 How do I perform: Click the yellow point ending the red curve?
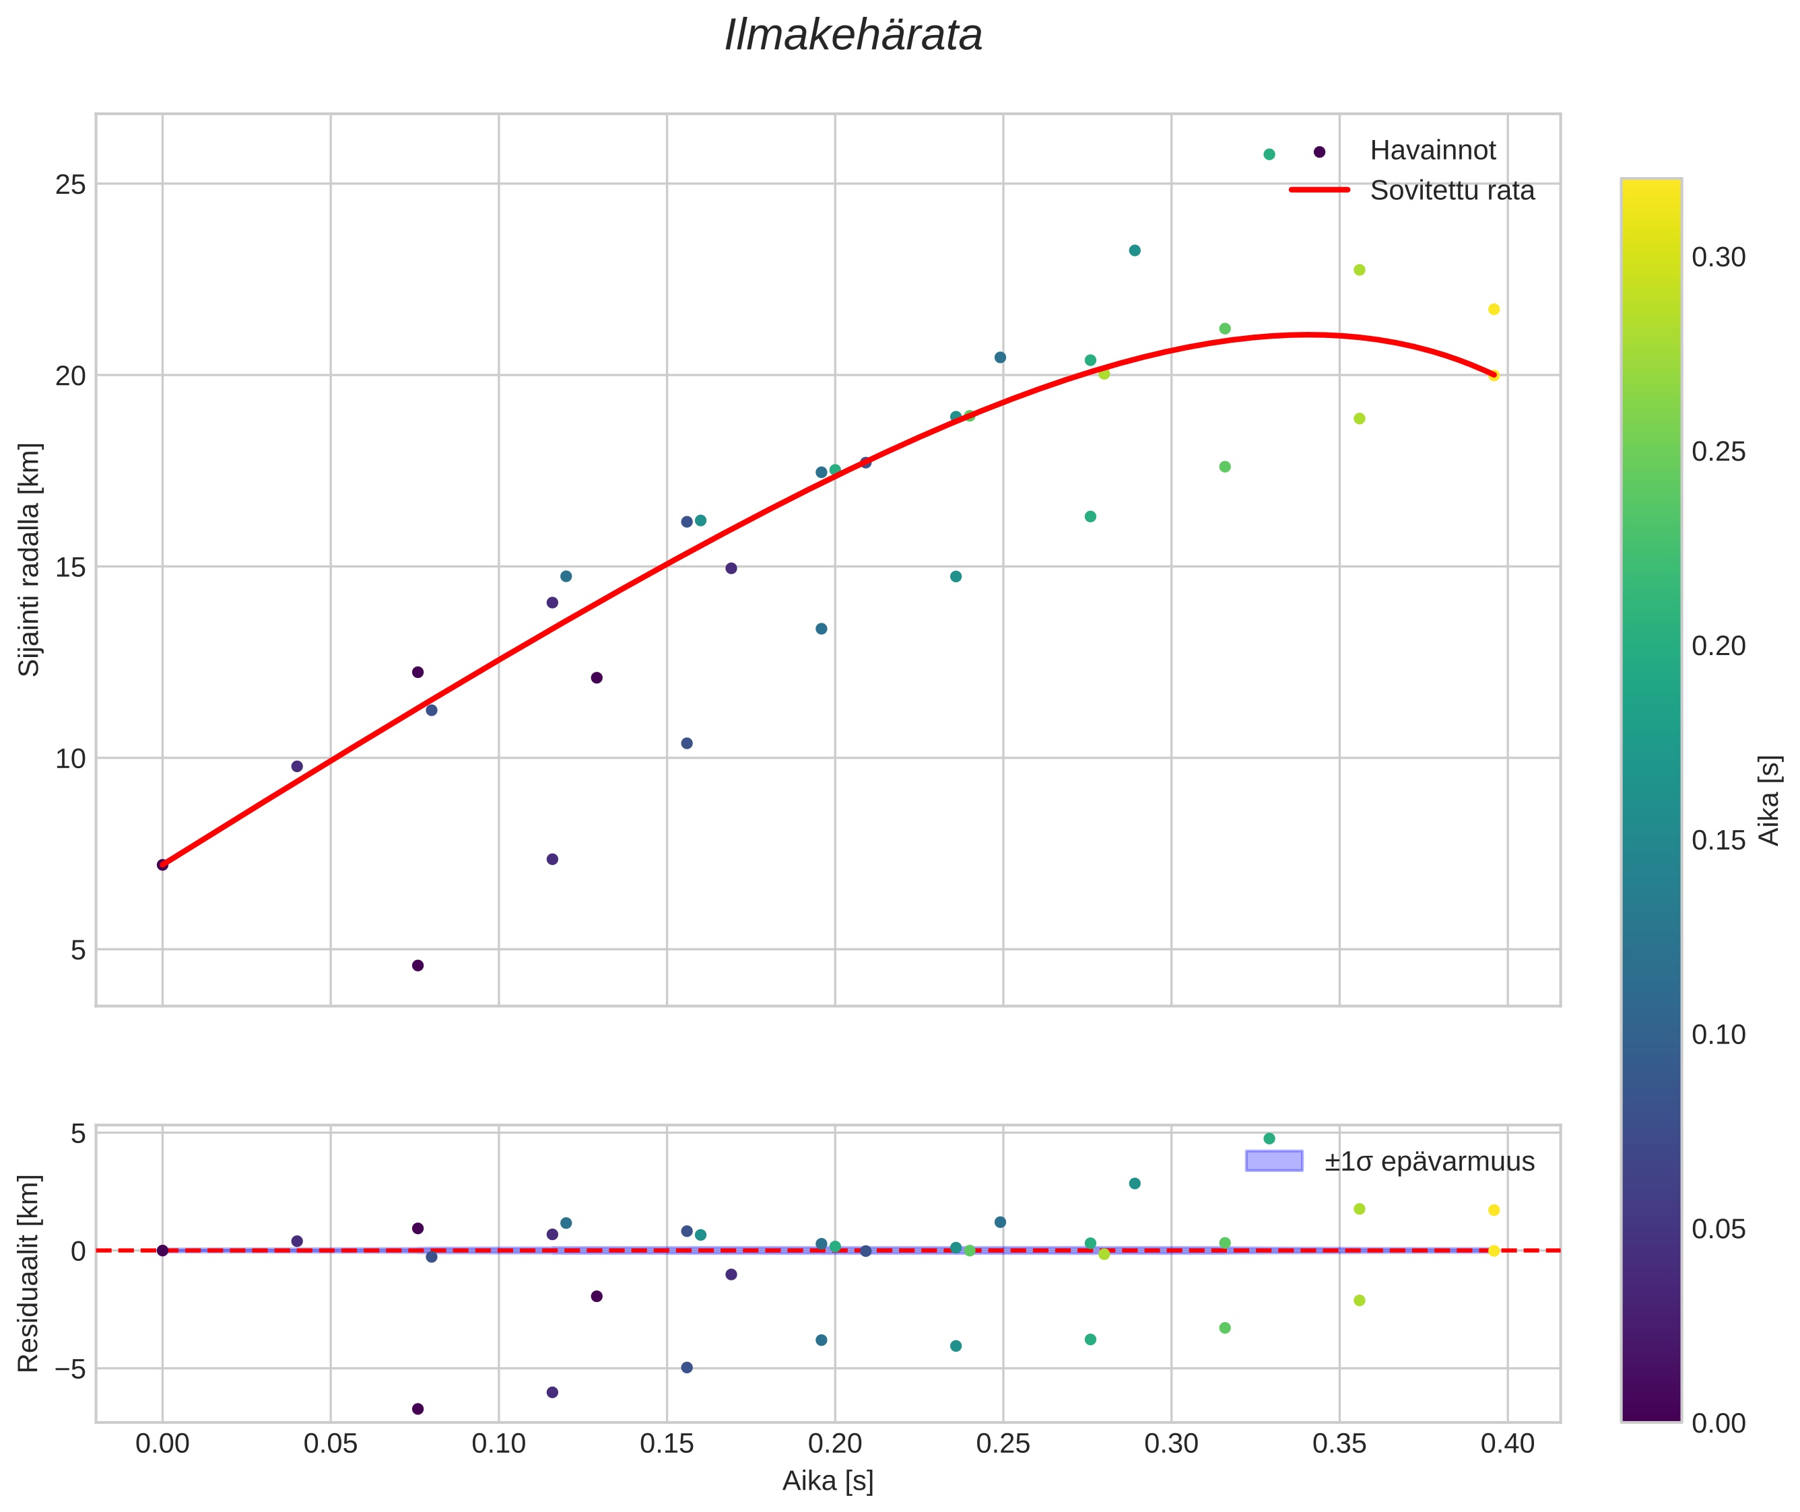tap(1494, 376)
